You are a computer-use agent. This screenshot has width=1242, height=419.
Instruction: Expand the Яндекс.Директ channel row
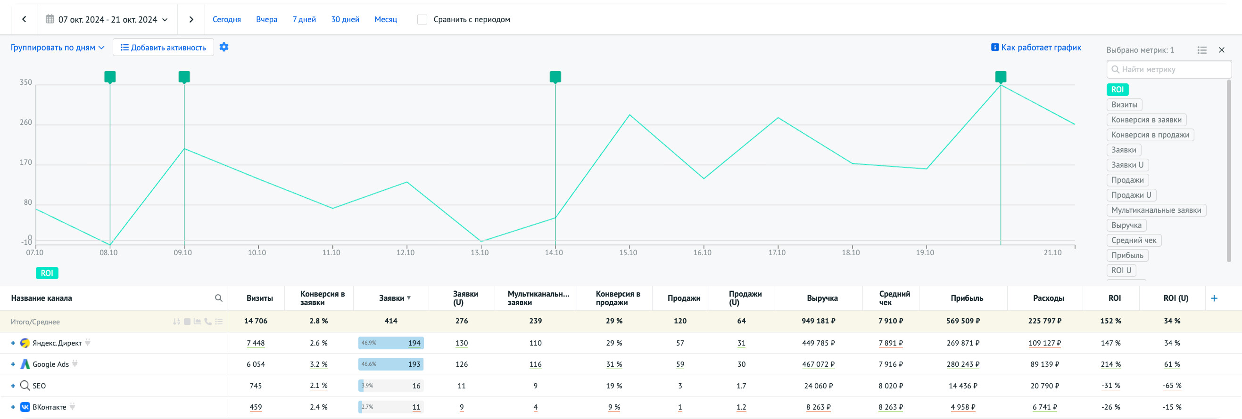(x=13, y=343)
